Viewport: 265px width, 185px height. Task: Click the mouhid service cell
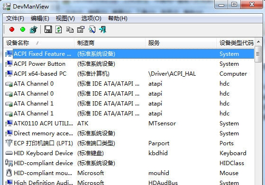[159, 173]
